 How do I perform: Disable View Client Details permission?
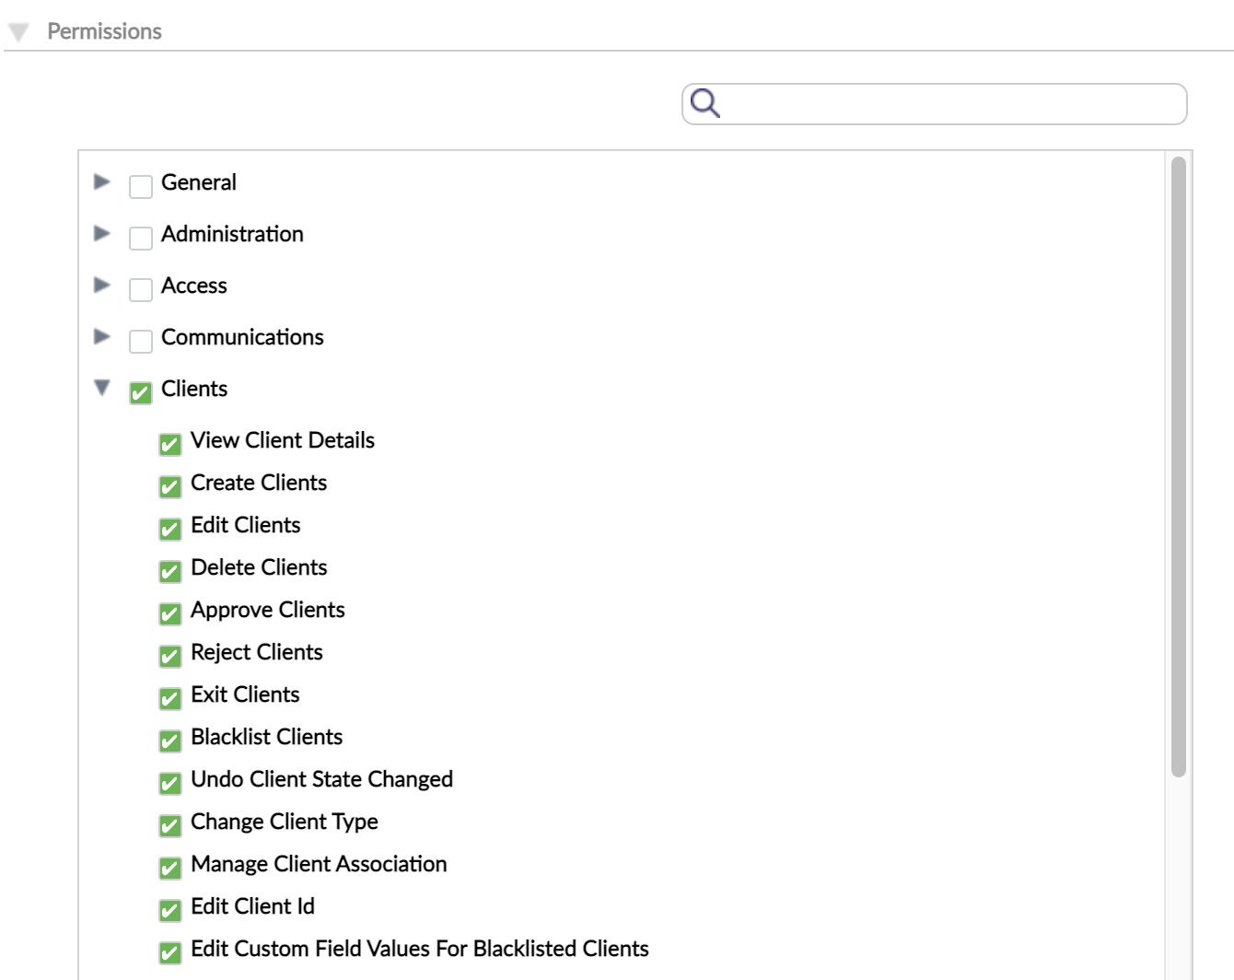pos(169,444)
